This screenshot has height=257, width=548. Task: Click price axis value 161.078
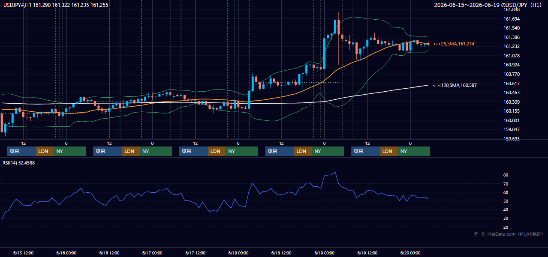tap(512, 56)
